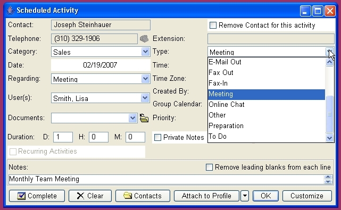The height and width of the screenshot is (210, 341).
Task: Maximize the Scheduled Activity window
Action: tap(318, 11)
